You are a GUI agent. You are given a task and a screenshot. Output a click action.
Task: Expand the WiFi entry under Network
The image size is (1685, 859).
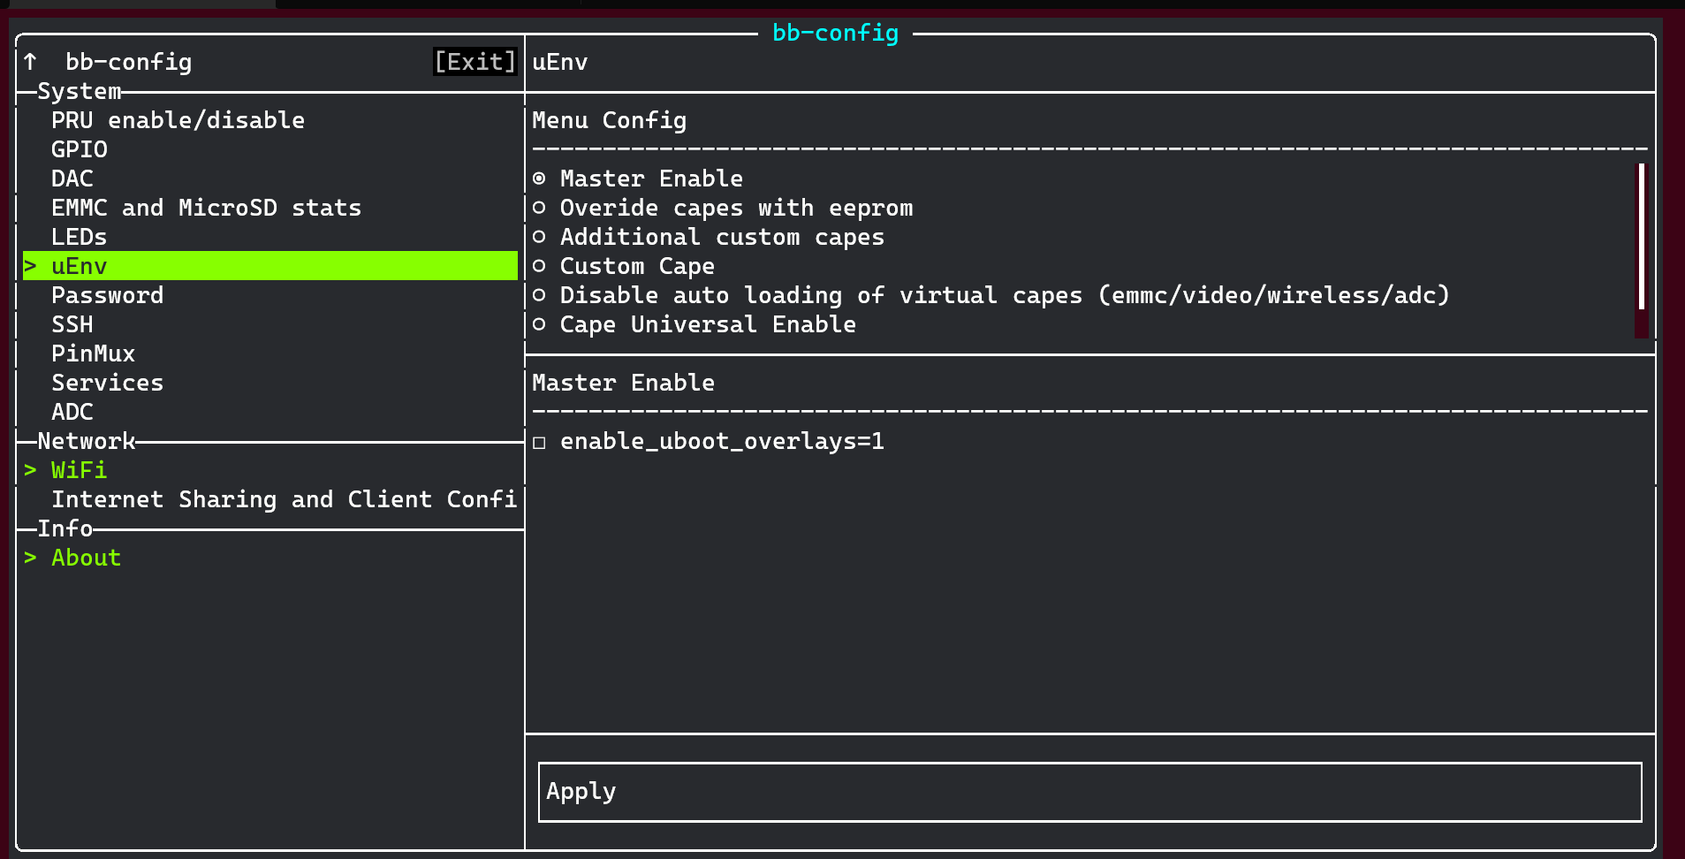click(x=79, y=470)
